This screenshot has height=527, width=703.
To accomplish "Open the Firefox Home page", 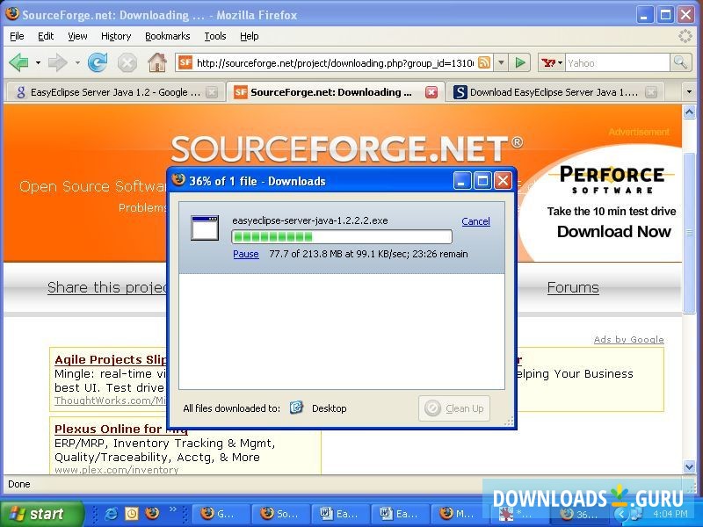I will (156, 62).
